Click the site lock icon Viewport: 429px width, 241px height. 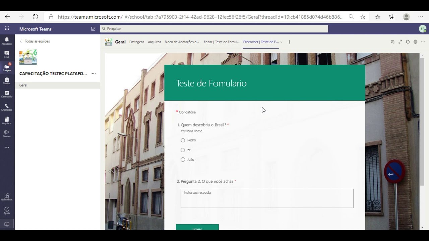point(51,17)
